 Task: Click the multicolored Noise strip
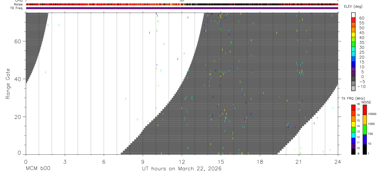182,4
